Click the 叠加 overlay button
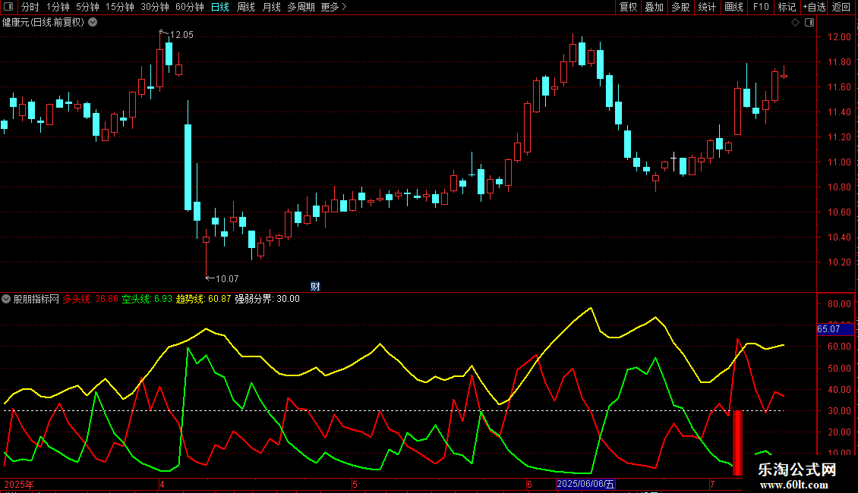Image resolution: width=858 pixels, height=493 pixels. coord(654,7)
